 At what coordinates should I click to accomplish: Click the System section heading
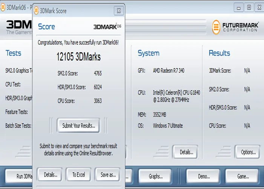149,53
